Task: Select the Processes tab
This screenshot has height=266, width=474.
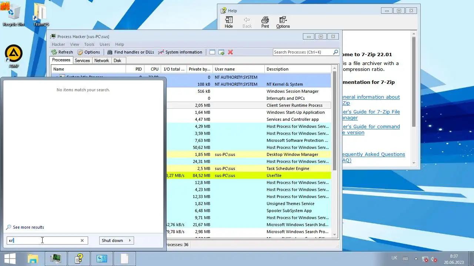Action: (61, 60)
